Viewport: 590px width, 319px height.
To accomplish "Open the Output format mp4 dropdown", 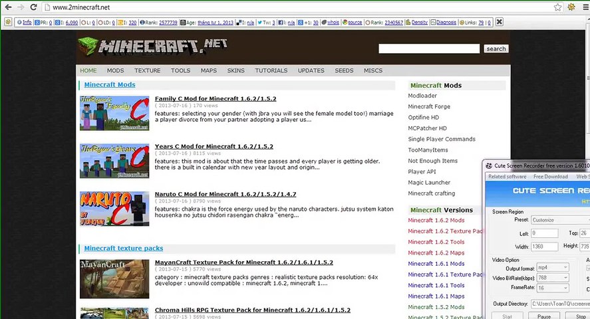I will [x=553, y=268].
